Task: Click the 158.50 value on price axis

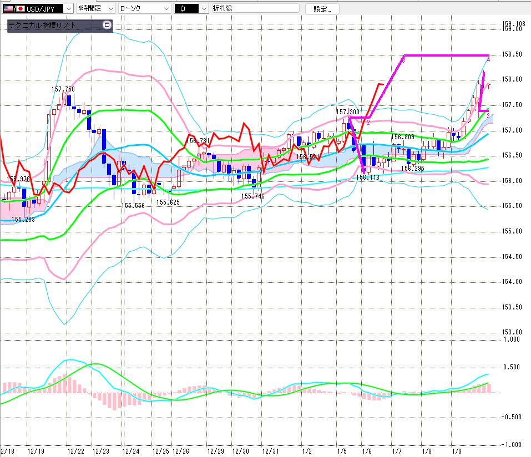Action: pos(512,54)
